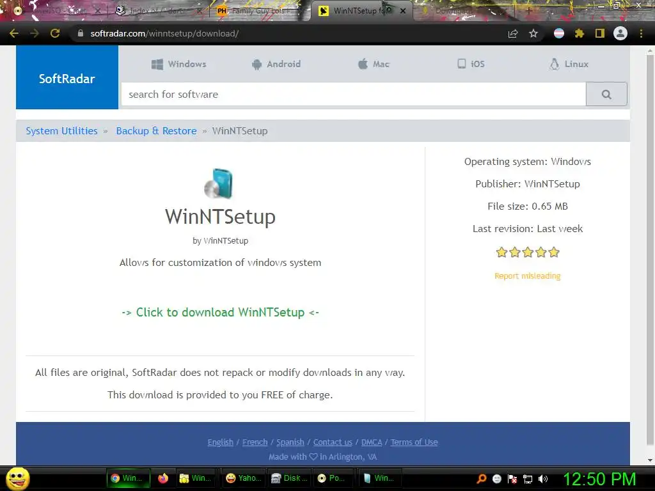Click the address bar URL
The height and width of the screenshot is (491, 655).
point(164,33)
